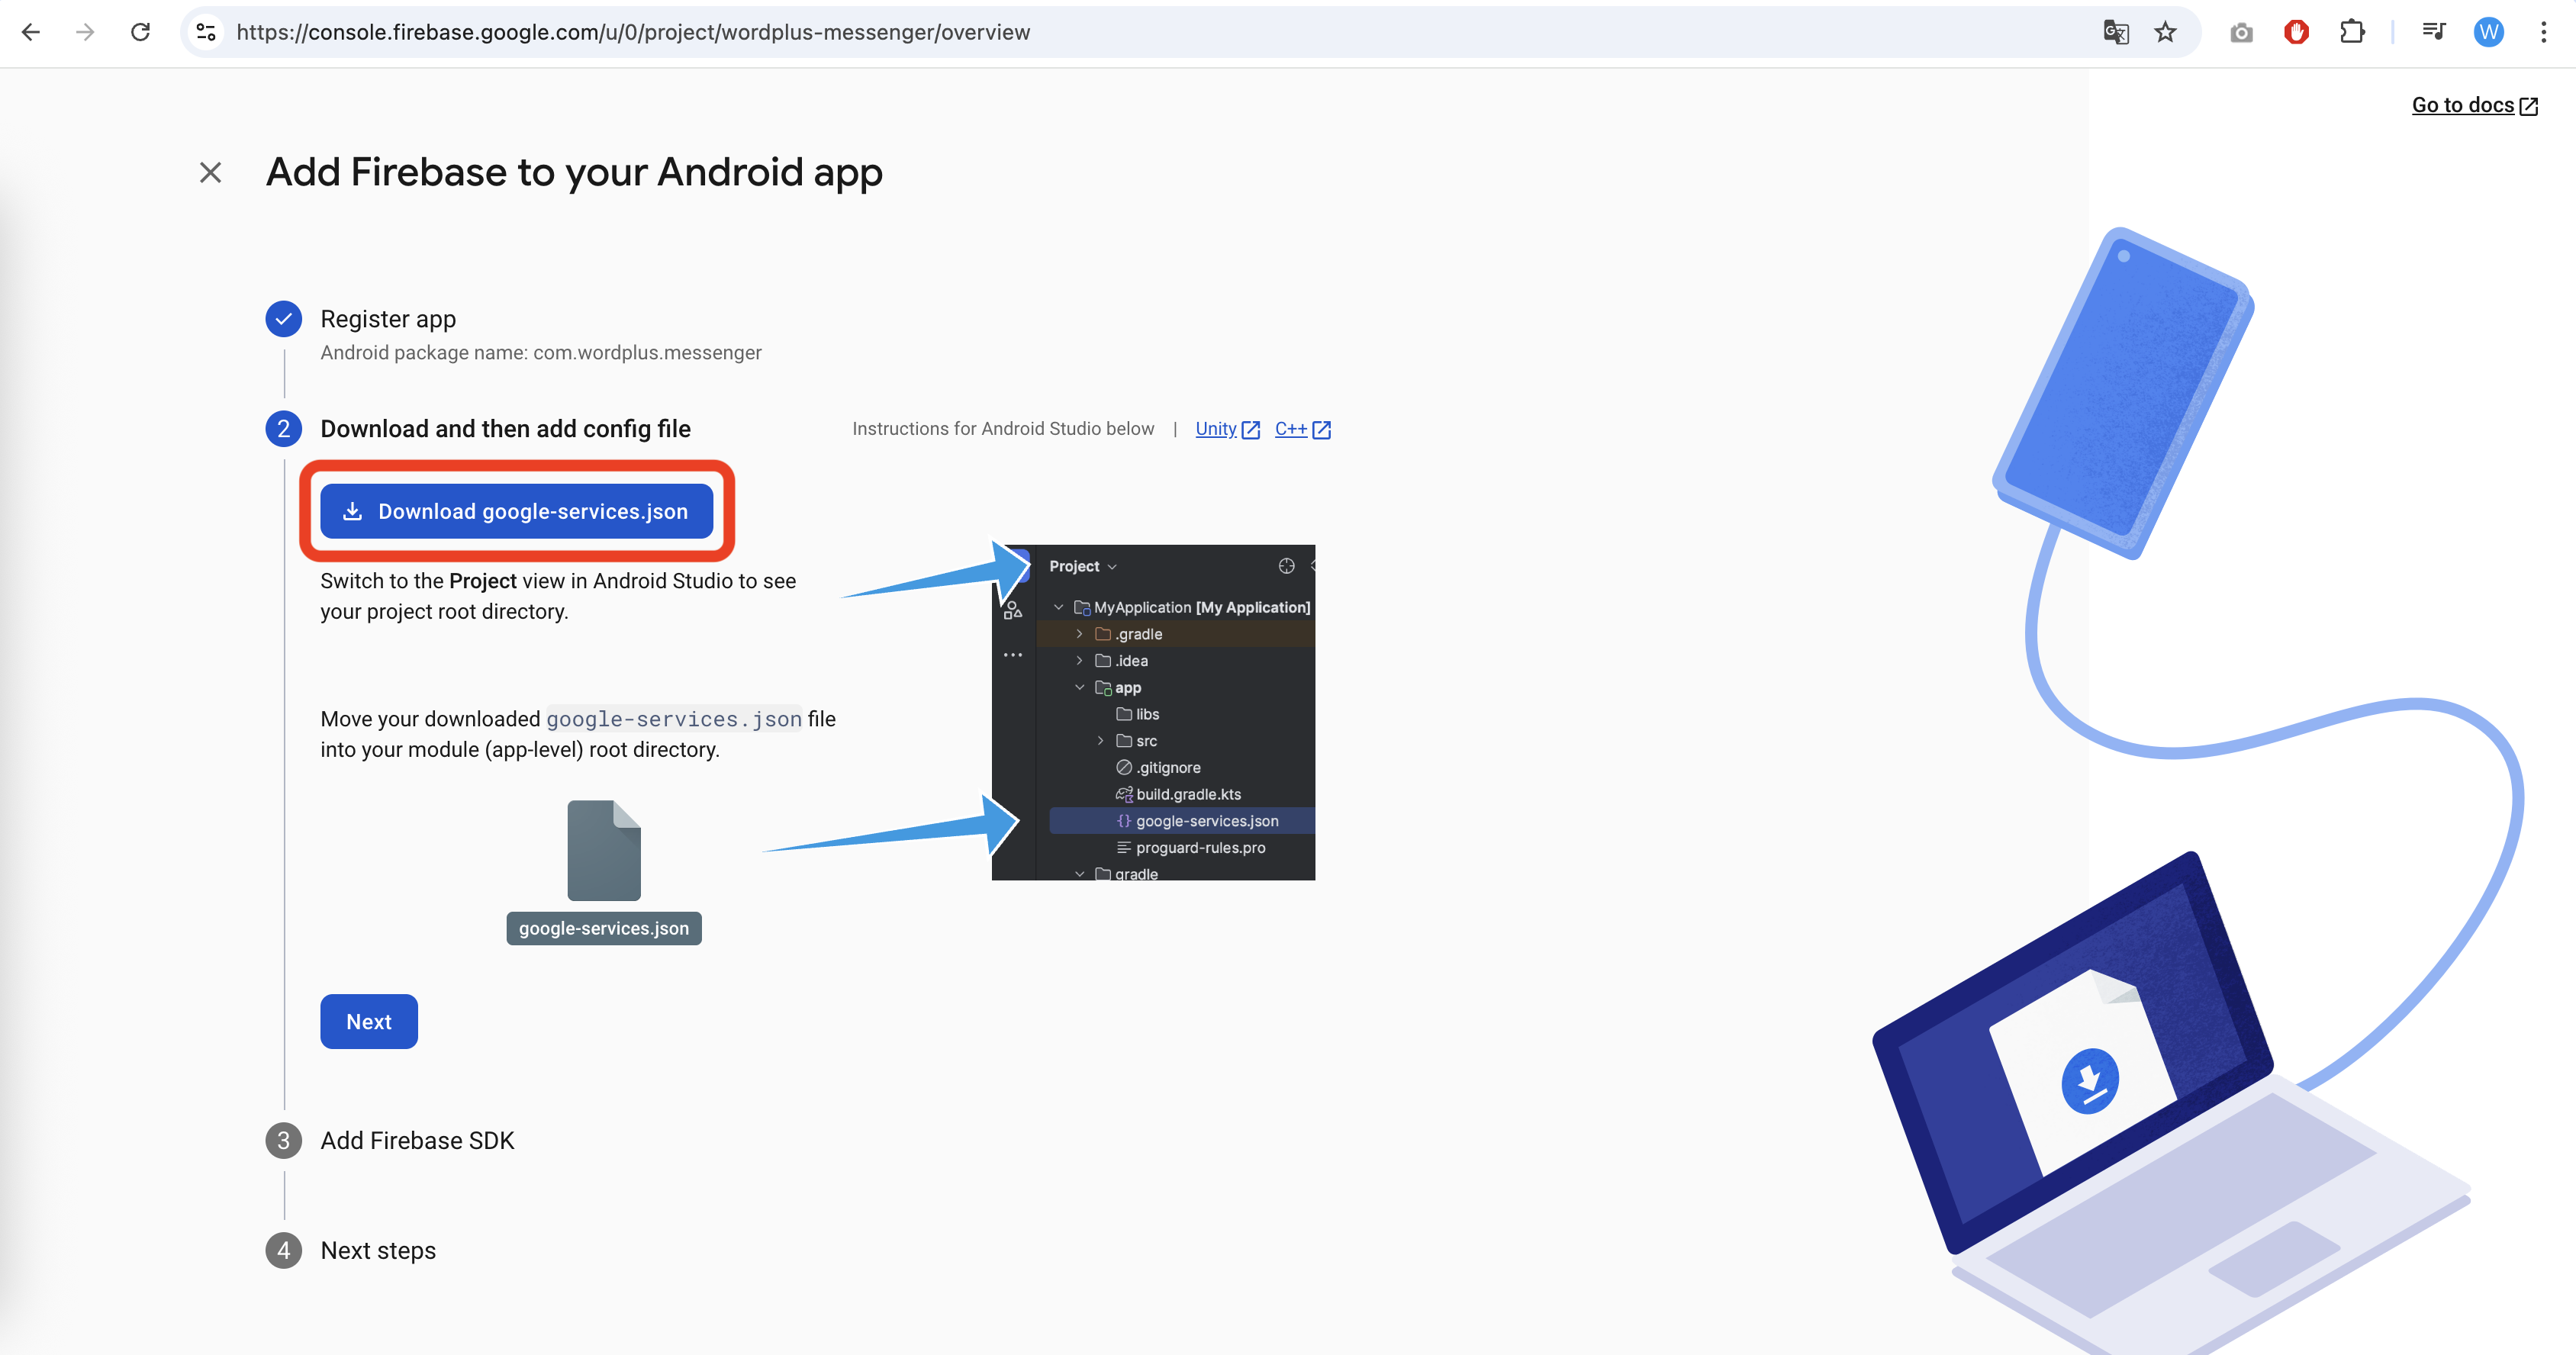Open the Extensions puzzle icon
Screen dimensions: 2576x1355
tap(2352, 32)
